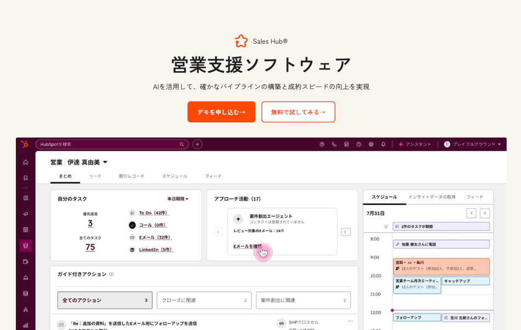Click the marketplace store icon in top bar

[346, 144]
